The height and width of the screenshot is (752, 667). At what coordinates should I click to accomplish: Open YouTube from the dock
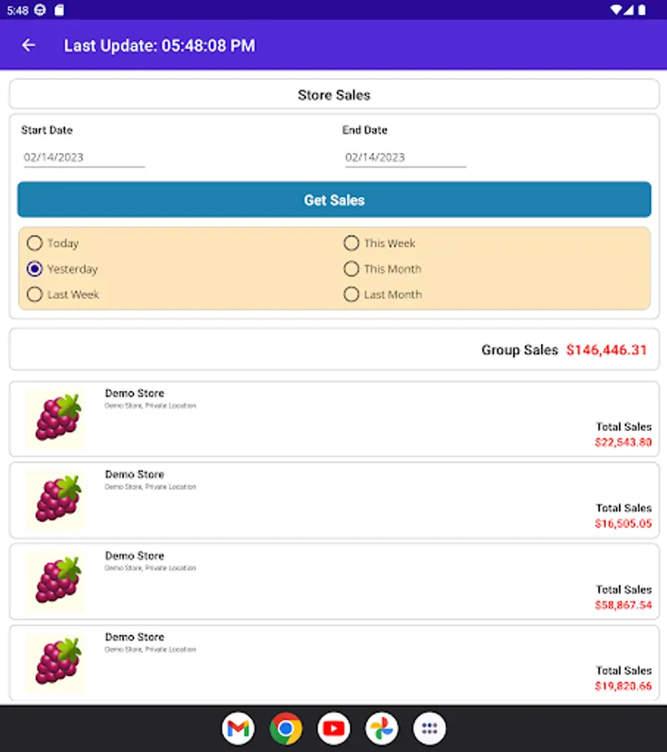click(333, 729)
